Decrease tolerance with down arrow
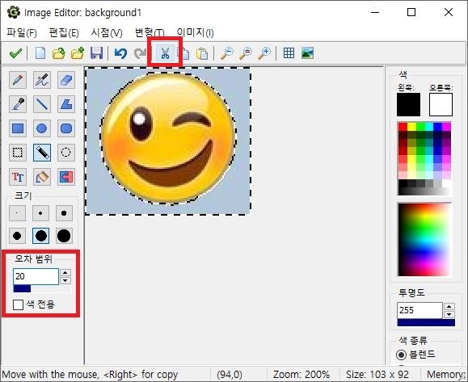The height and width of the screenshot is (382, 468). pos(65,280)
